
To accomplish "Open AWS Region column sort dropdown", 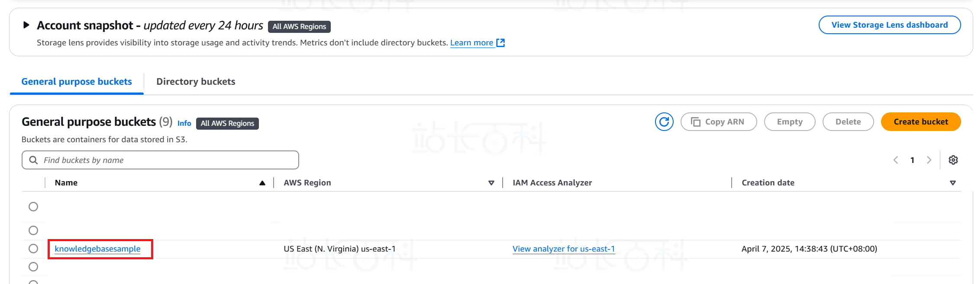I will [x=491, y=183].
